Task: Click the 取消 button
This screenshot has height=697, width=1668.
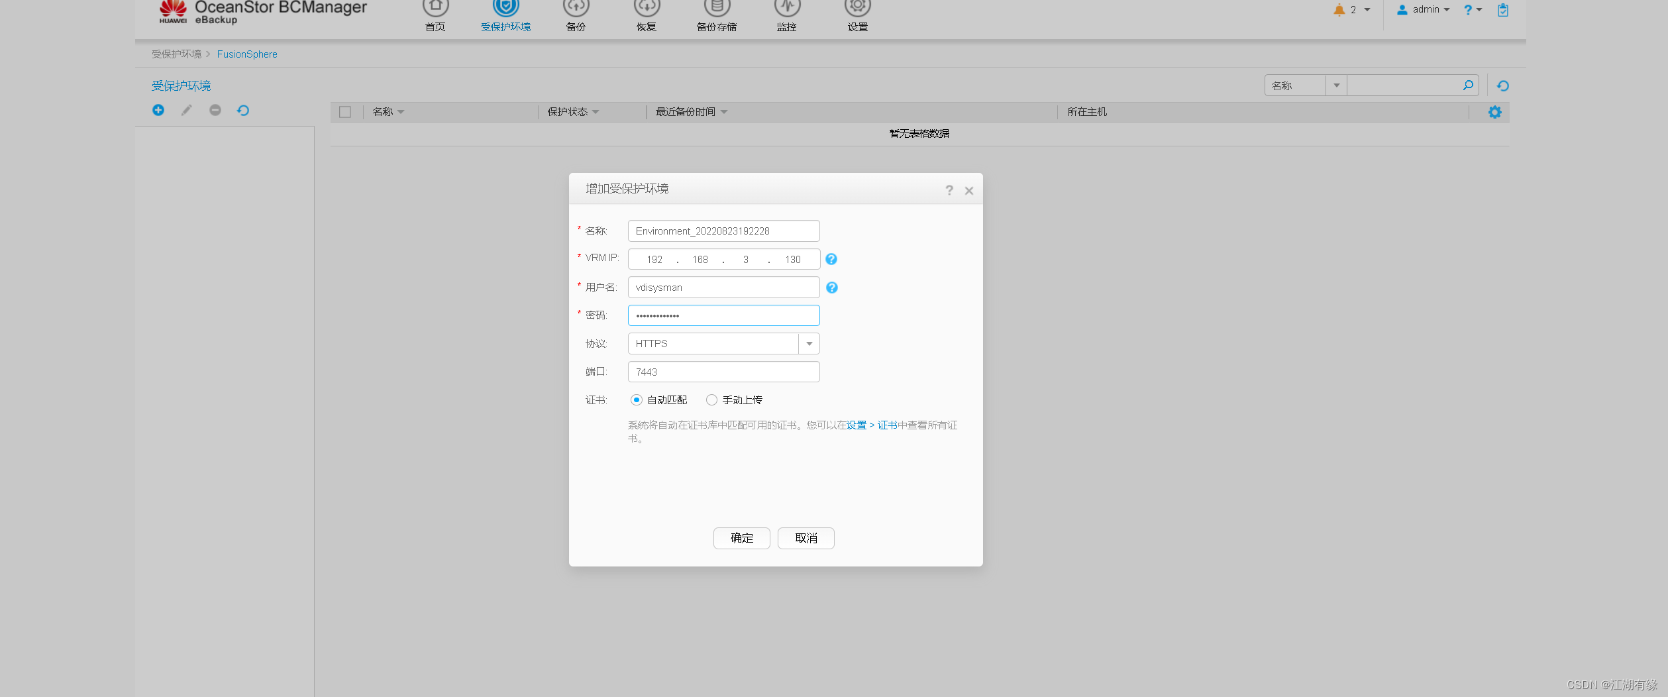Action: (806, 538)
